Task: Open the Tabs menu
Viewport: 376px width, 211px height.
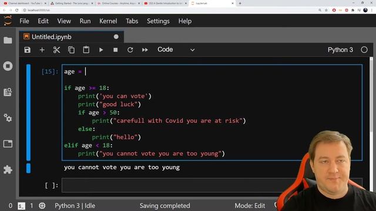Action: click(x=132, y=21)
